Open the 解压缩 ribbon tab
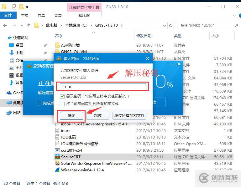 (84, 15)
